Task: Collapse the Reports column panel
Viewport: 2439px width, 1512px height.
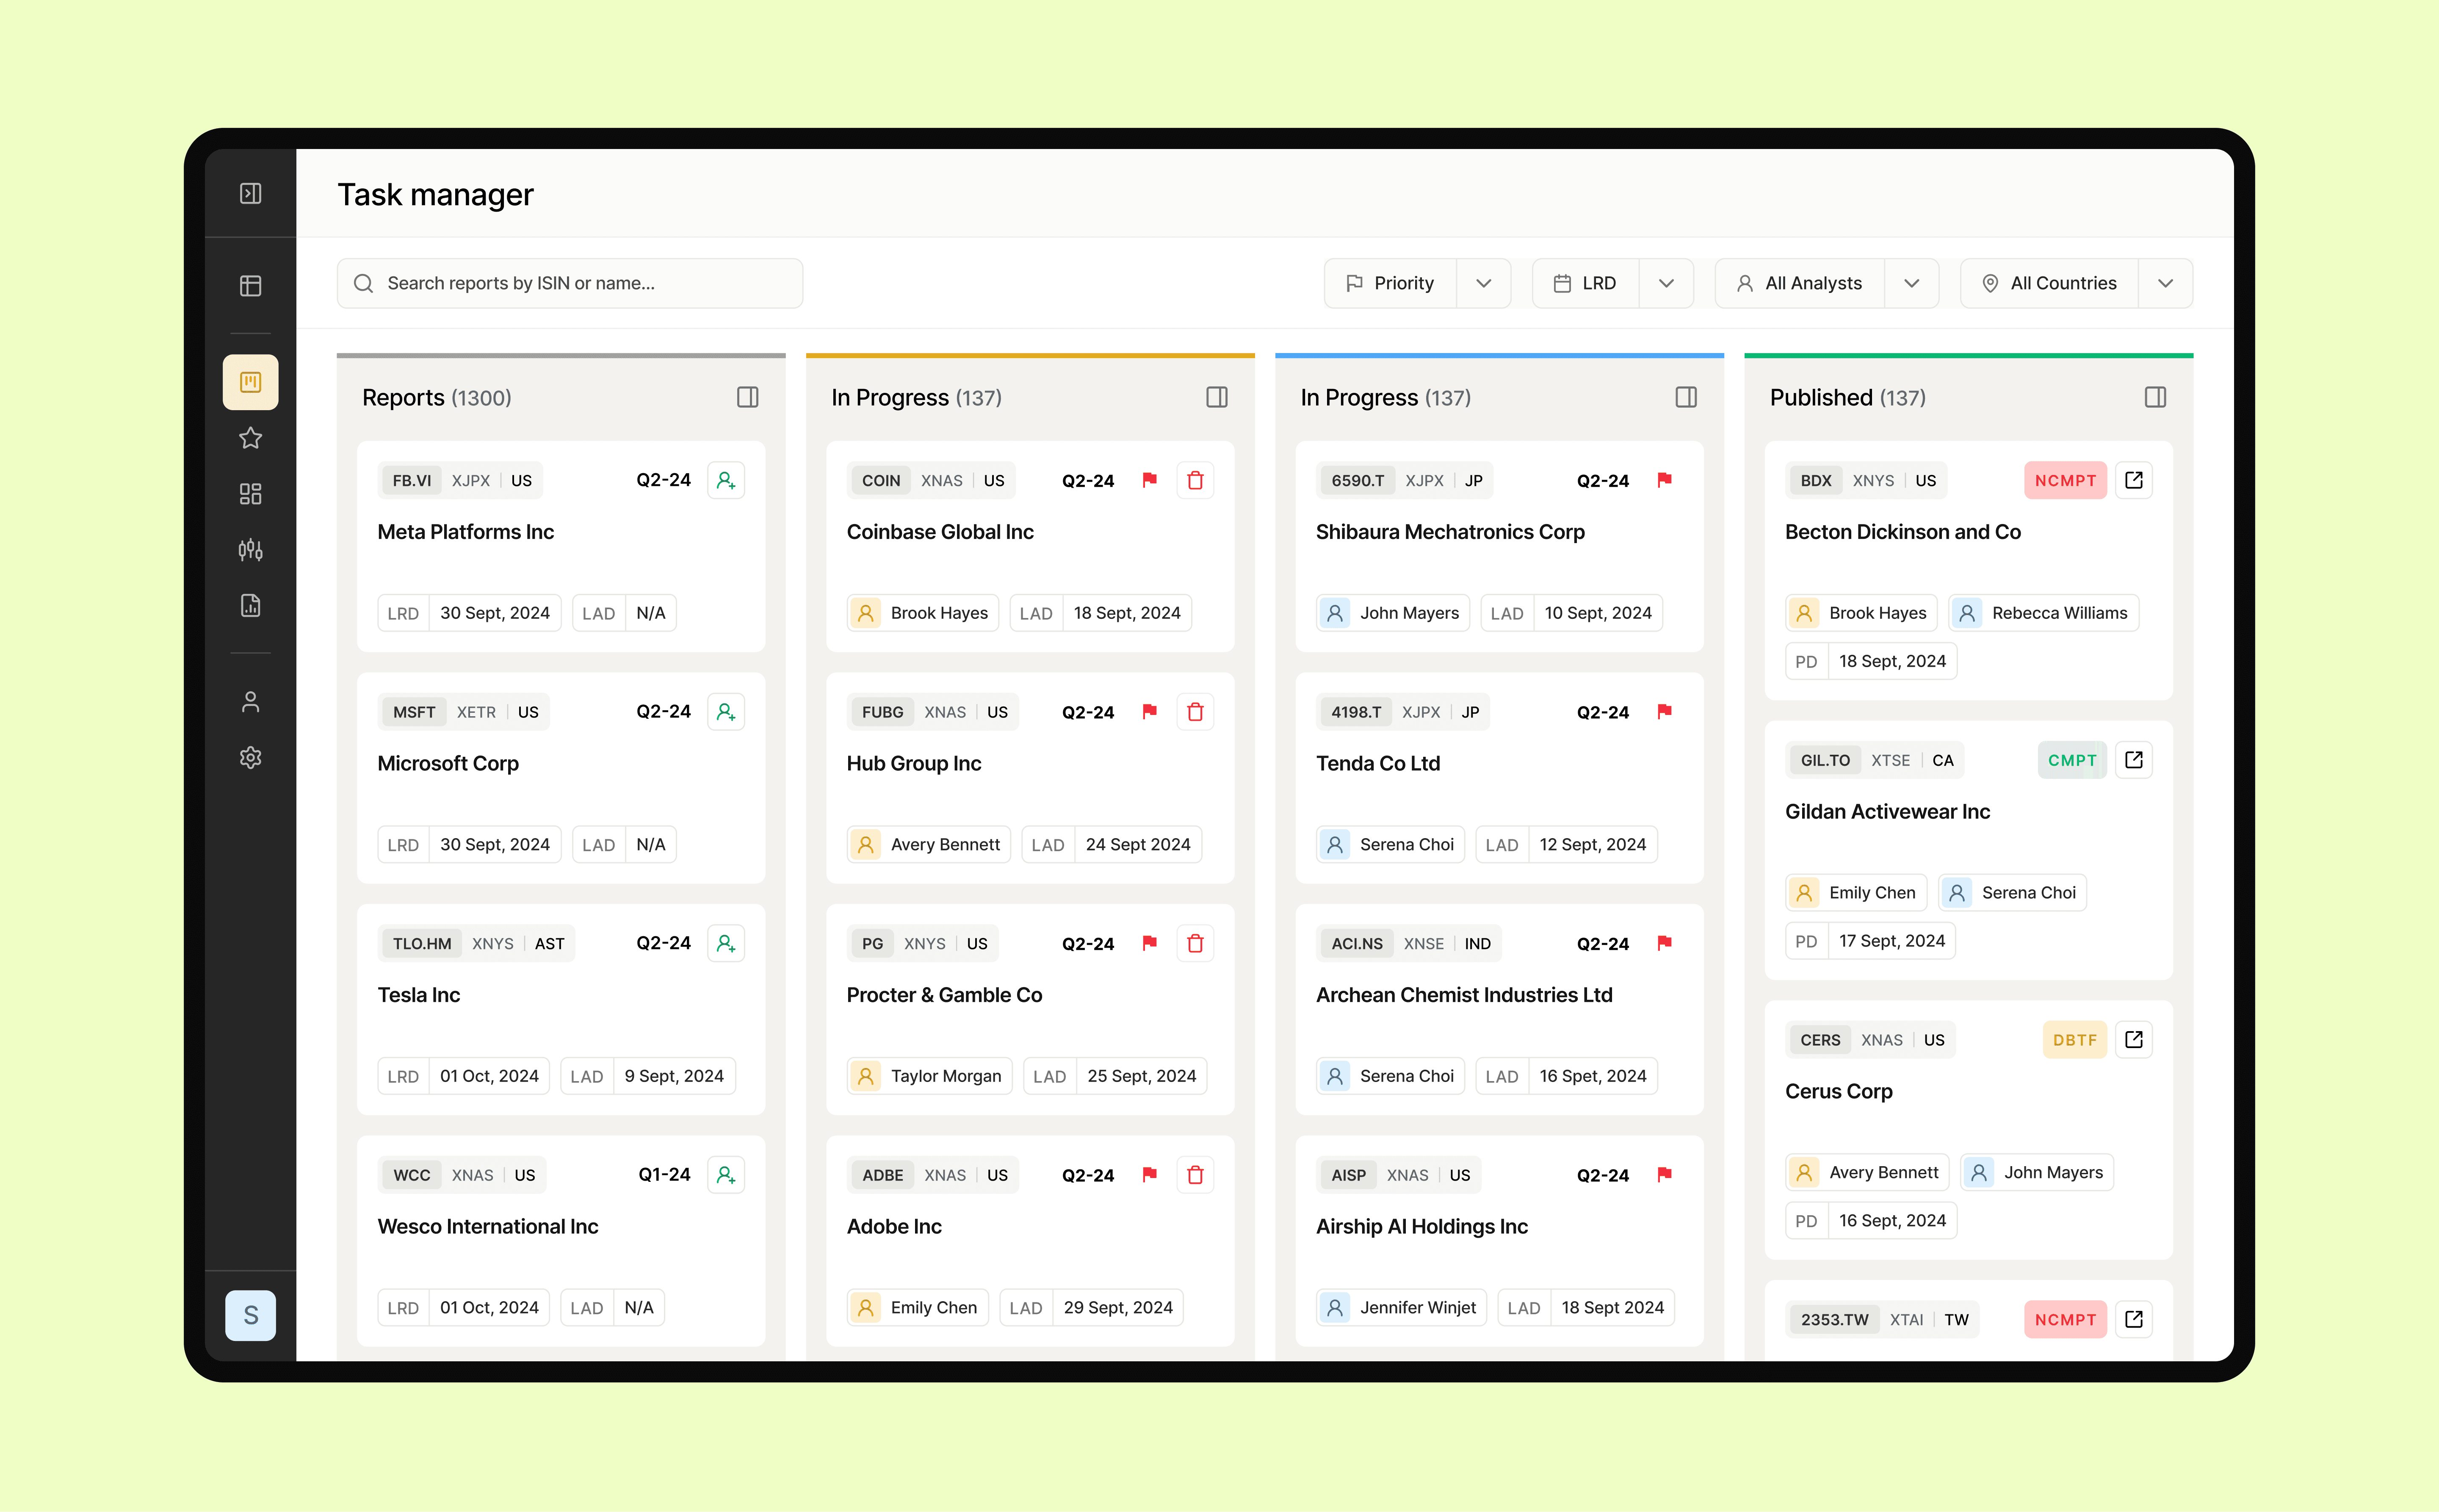Action: click(747, 398)
